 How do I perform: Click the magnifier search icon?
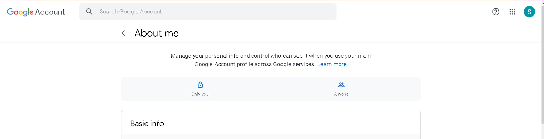click(x=89, y=12)
